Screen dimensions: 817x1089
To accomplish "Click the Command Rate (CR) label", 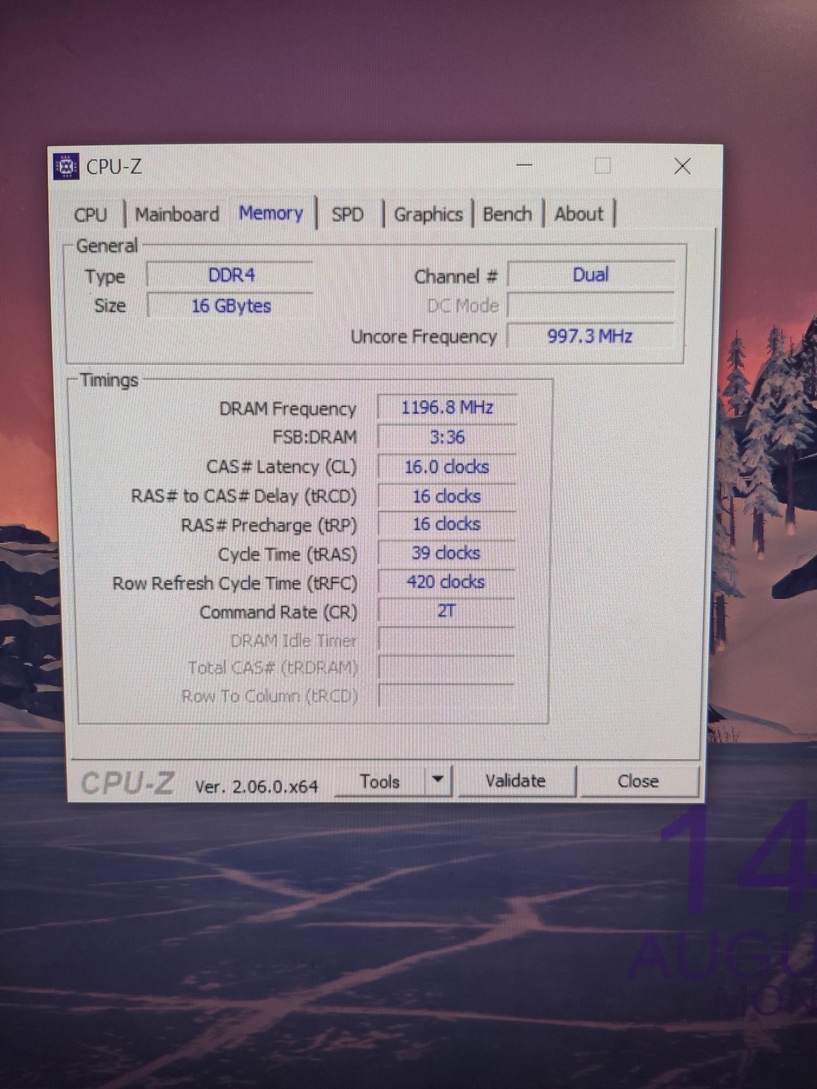I will click(x=278, y=613).
